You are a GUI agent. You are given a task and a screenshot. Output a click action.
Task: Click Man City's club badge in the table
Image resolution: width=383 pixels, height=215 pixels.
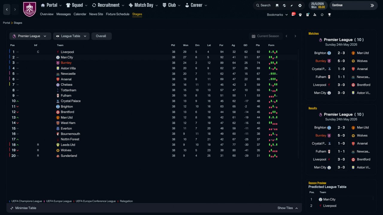tap(58, 57)
